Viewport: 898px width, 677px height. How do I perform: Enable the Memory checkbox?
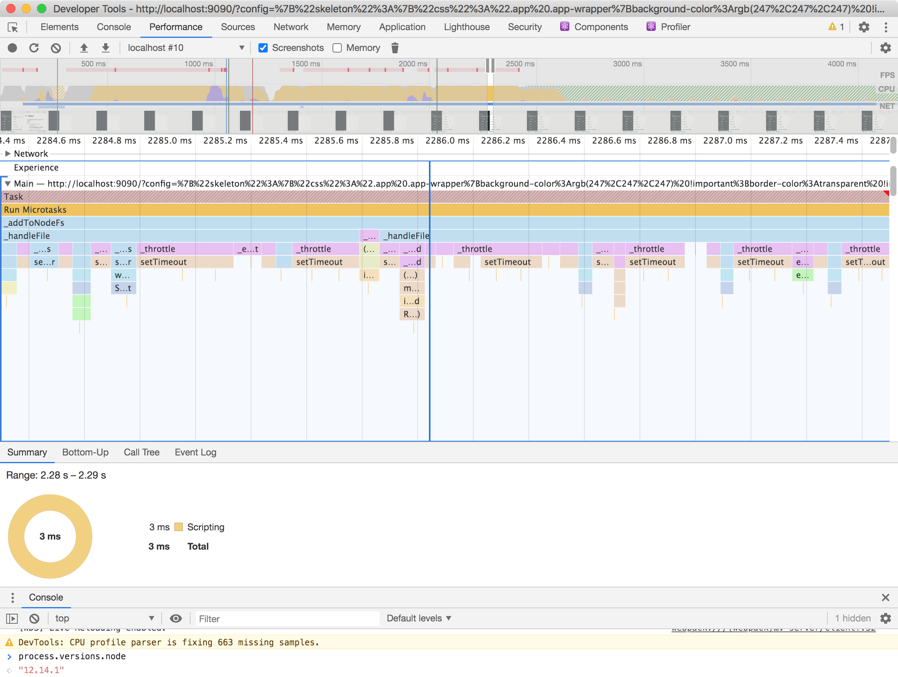pyautogui.click(x=337, y=48)
